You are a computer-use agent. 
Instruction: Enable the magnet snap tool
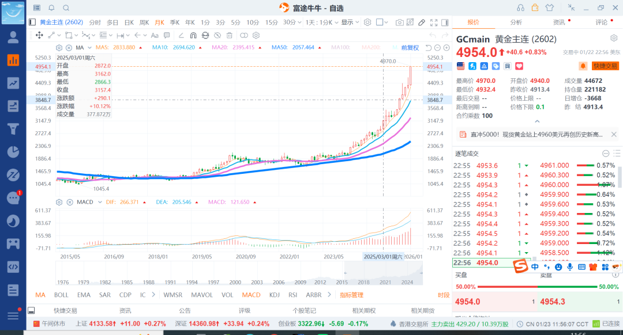(193, 35)
